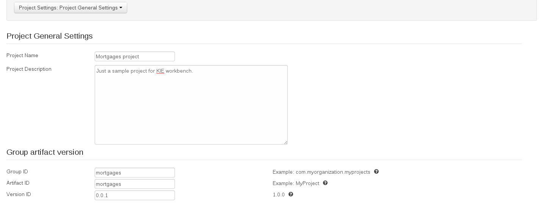Select the Artifact ID input field
This screenshot has width=543, height=207.
[x=134, y=184]
